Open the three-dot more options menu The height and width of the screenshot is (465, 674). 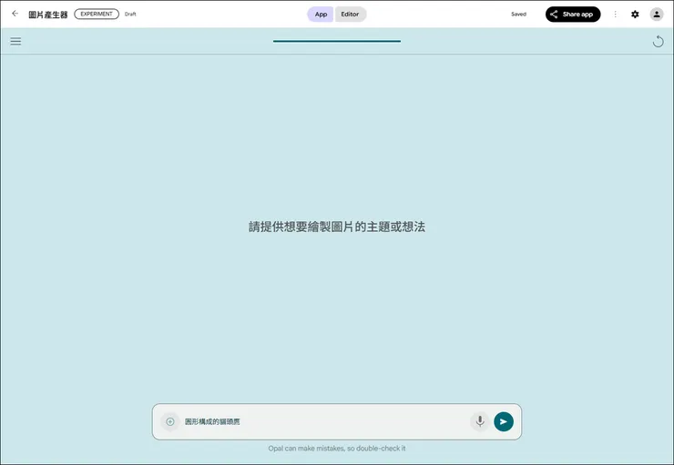pyautogui.click(x=615, y=15)
